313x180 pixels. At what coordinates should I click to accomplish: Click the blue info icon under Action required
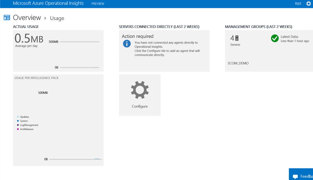click(127, 44)
